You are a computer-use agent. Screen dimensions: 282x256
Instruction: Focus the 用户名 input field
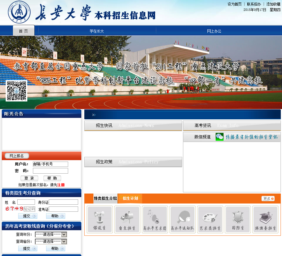pos(50,164)
